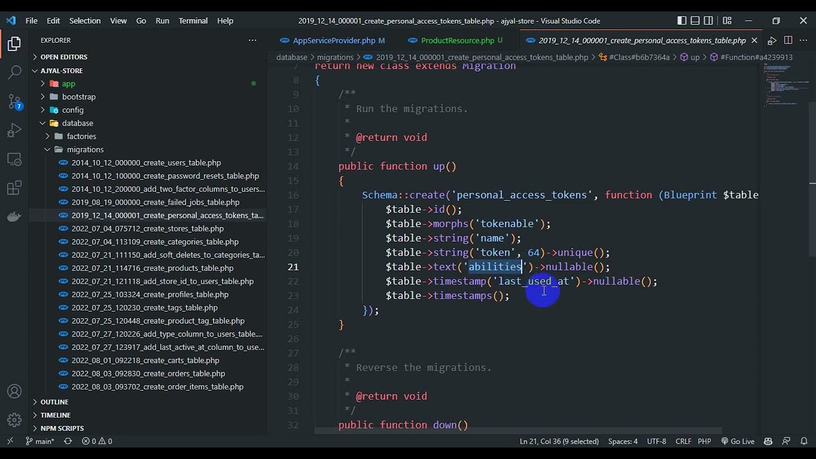This screenshot has width=816, height=459.
Task: Click the Explorer more actions ellipsis
Action: click(252, 40)
